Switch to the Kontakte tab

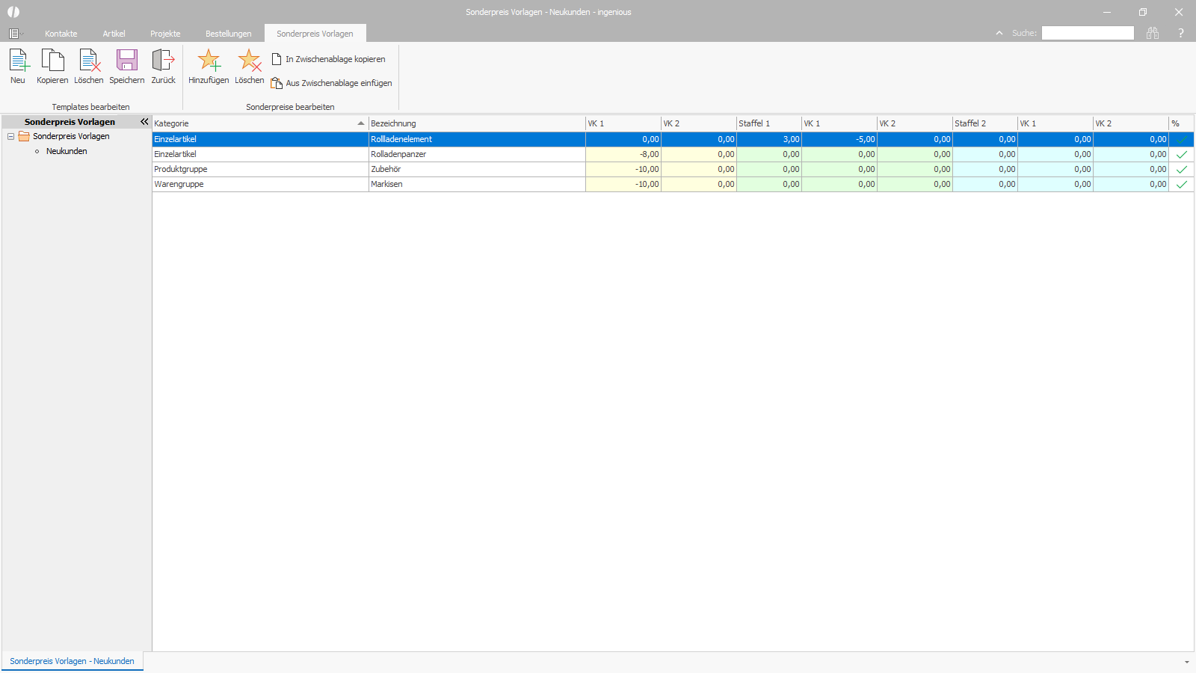[x=61, y=34]
